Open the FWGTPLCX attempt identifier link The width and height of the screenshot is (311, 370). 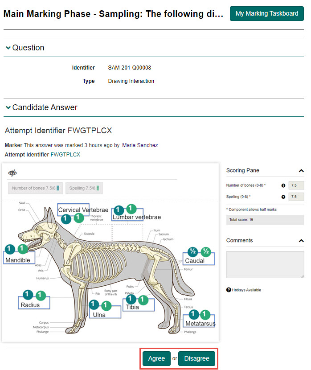click(65, 154)
